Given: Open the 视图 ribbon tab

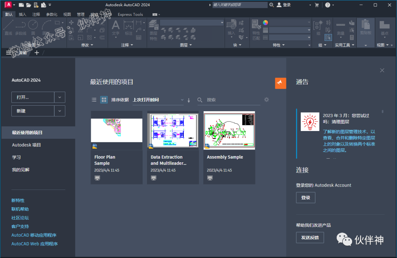Looking at the screenshot, I should (x=67, y=14).
